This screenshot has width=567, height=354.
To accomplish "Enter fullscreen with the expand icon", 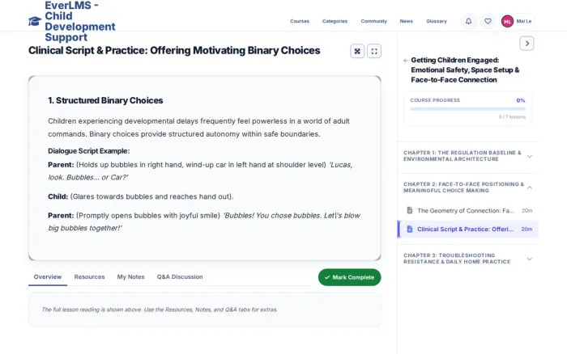I will coord(374,51).
